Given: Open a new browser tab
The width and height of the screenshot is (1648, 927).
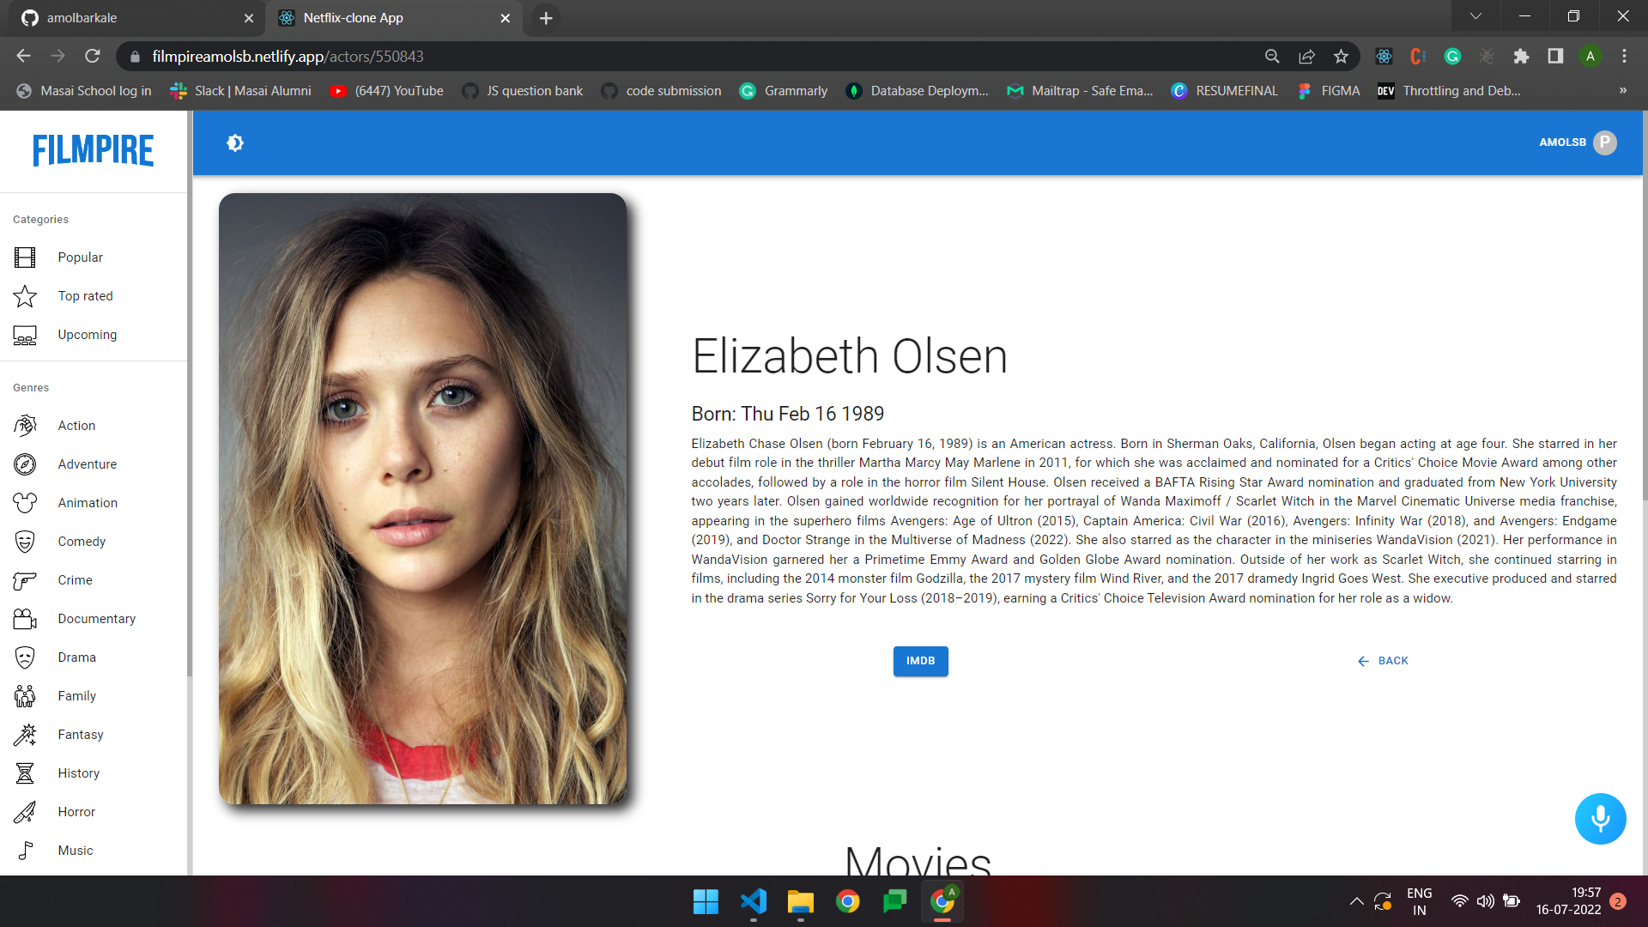Looking at the screenshot, I should [x=546, y=18].
